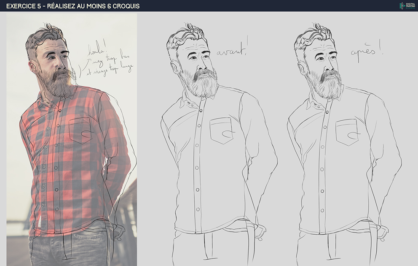Select the reference photo of the bearded man
Image resolution: width=418 pixels, height=266 pixels.
point(72,139)
